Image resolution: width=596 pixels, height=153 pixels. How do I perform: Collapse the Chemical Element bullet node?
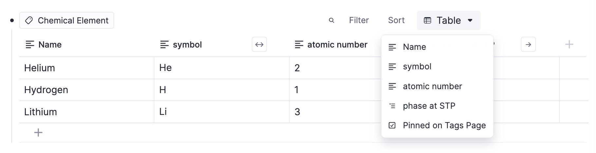(12, 21)
